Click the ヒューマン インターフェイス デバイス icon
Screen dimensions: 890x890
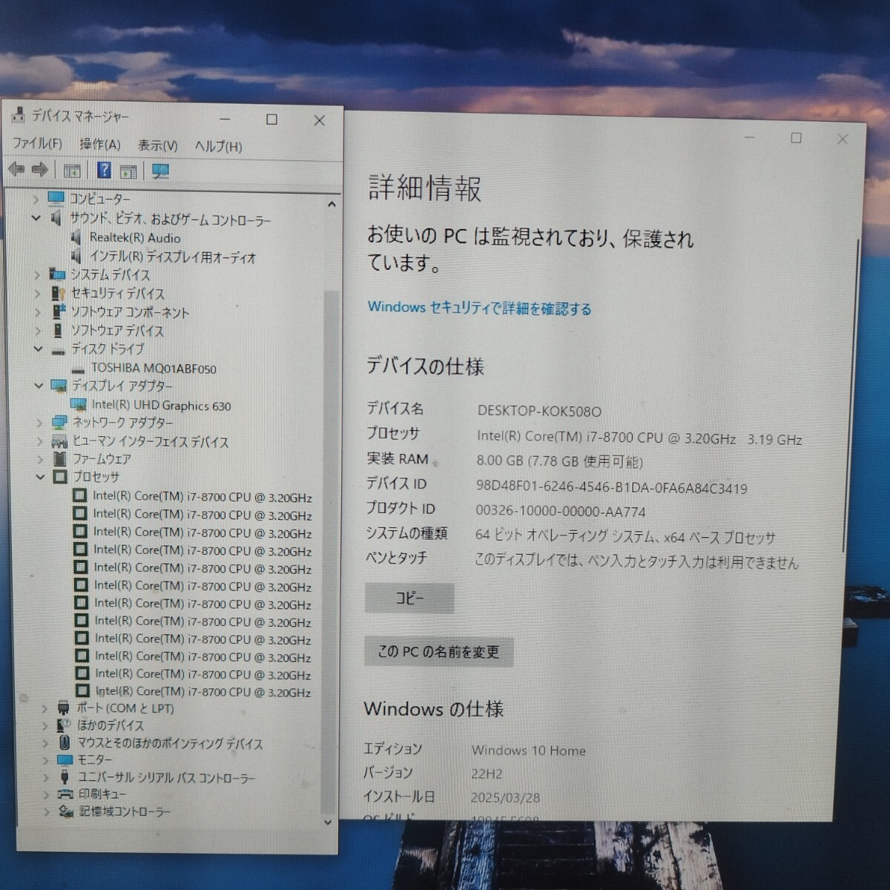tap(60, 441)
